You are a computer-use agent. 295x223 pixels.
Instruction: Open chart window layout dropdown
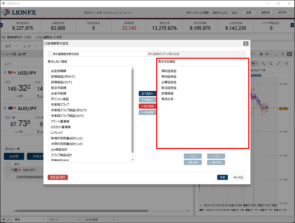[x=268, y=54]
